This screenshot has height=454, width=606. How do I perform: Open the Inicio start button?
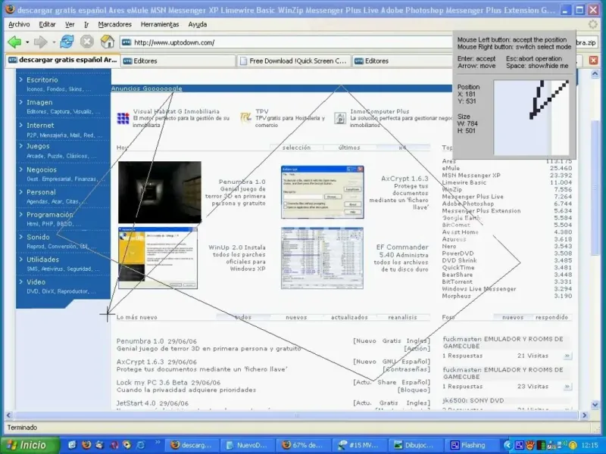click(x=30, y=445)
